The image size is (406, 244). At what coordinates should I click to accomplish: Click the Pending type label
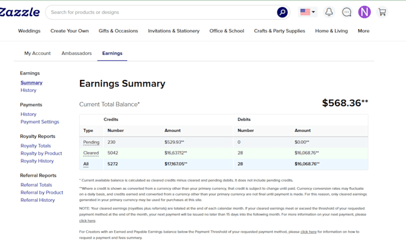(91, 143)
